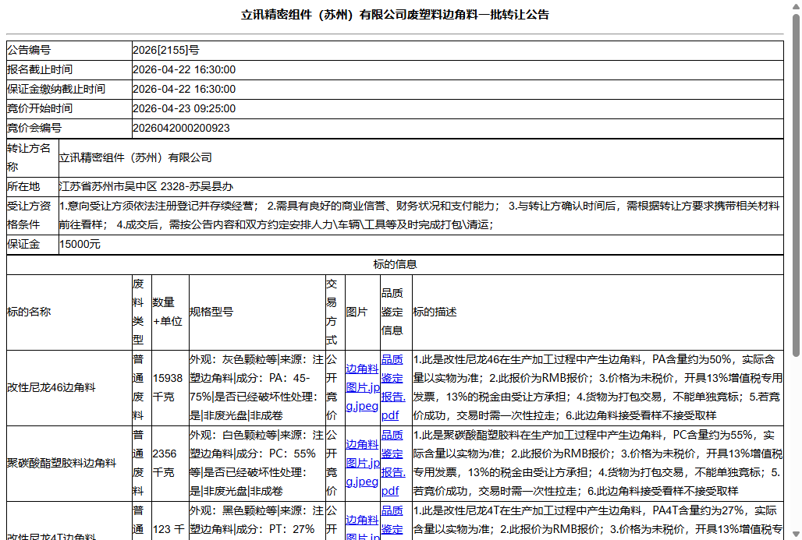
Task: Click the 标的信息 section header
Action: point(395,264)
